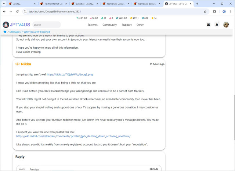Click the browser forward arrow
Image resolution: width=235 pixels, height=171 pixels.
click(x=11, y=11)
